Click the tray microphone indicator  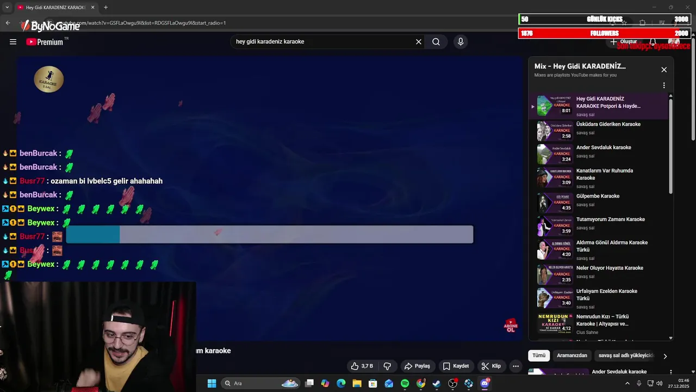pos(639,383)
